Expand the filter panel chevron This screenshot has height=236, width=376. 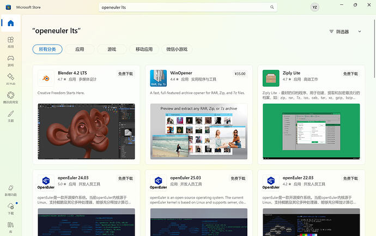point(360,32)
